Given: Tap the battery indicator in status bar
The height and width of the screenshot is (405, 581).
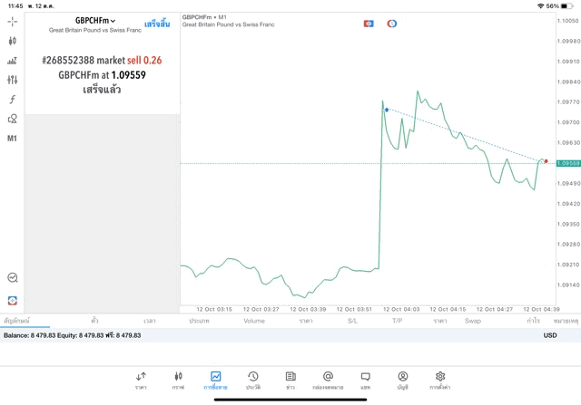Looking at the screenshot, I should 566,6.
